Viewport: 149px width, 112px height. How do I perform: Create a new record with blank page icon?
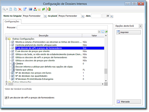[x=11, y=9]
